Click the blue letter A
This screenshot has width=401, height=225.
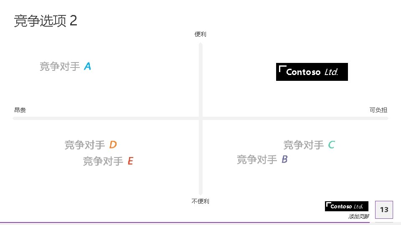click(87, 66)
